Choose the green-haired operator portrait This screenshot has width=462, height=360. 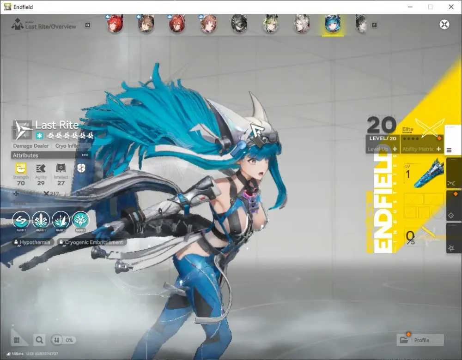click(x=270, y=24)
